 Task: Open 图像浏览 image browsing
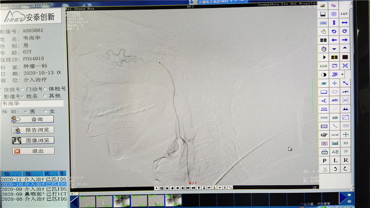coord(33,140)
